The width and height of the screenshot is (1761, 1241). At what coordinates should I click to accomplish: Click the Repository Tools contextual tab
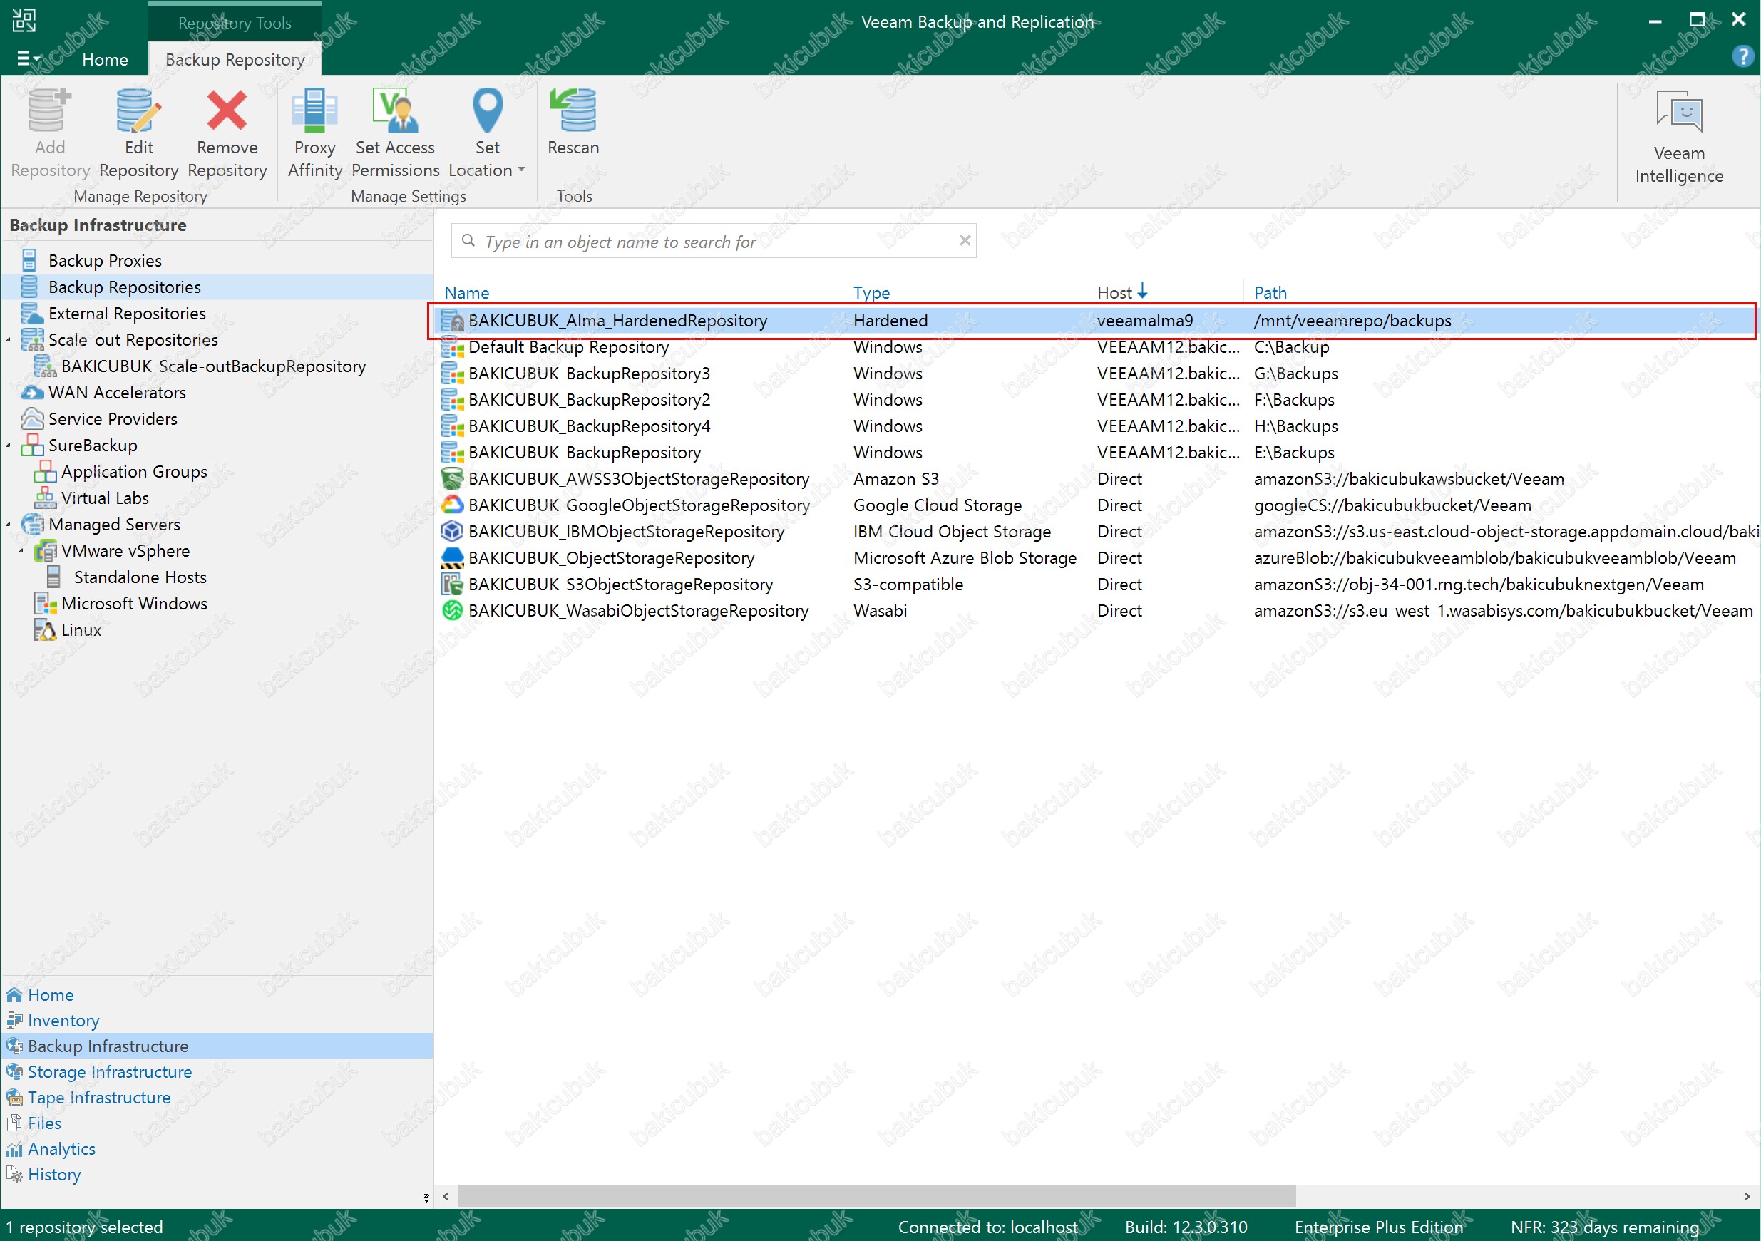(x=235, y=22)
